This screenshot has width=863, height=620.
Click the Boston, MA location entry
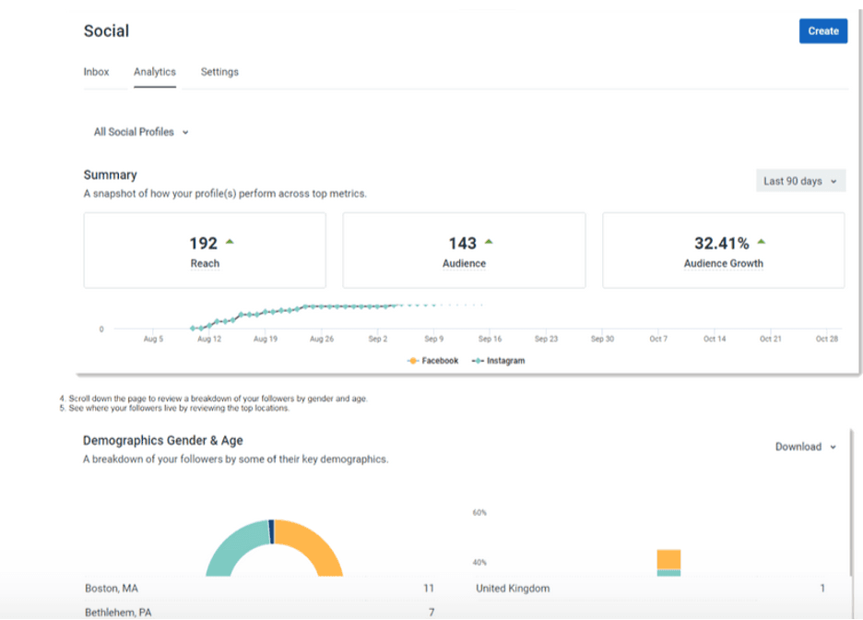111,588
